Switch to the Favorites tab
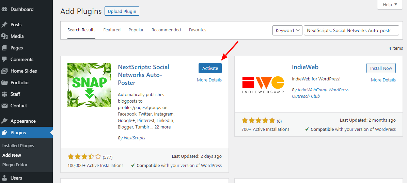This screenshot has width=407, height=183. (x=198, y=30)
